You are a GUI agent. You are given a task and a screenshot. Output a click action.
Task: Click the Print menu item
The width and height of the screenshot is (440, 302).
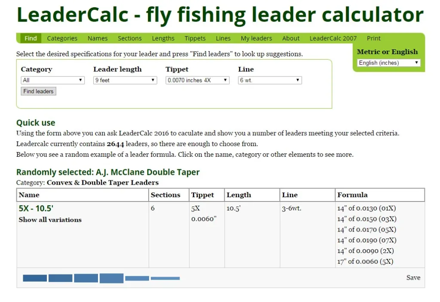374,38
